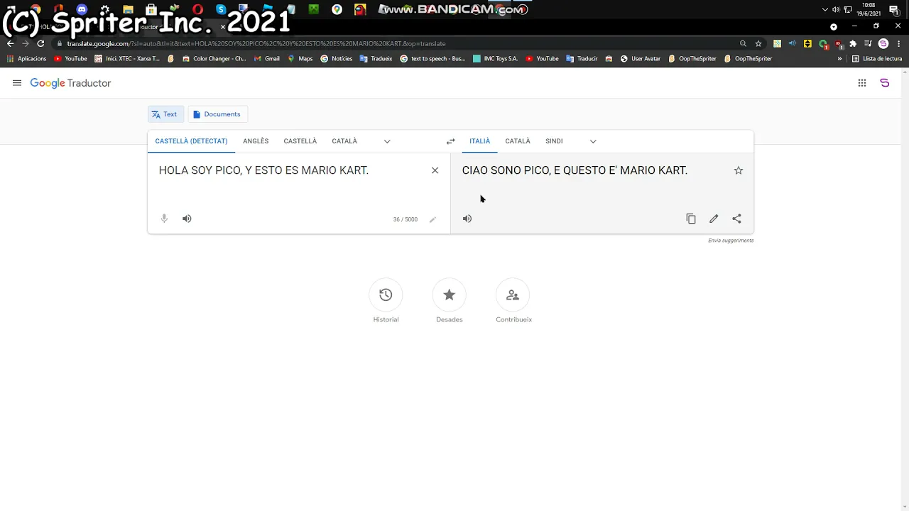This screenshot has height=511, width=909.
Task: Open Color Changer bookmark
Action: 214,59
